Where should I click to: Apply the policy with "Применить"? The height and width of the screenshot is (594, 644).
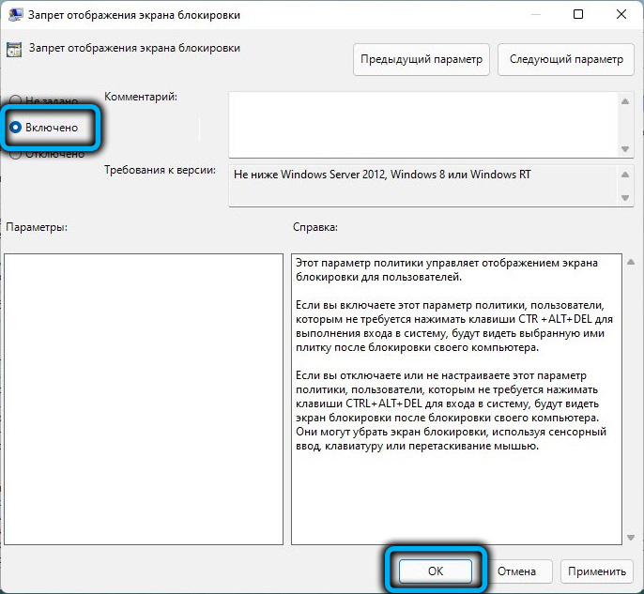pos(596,571)
